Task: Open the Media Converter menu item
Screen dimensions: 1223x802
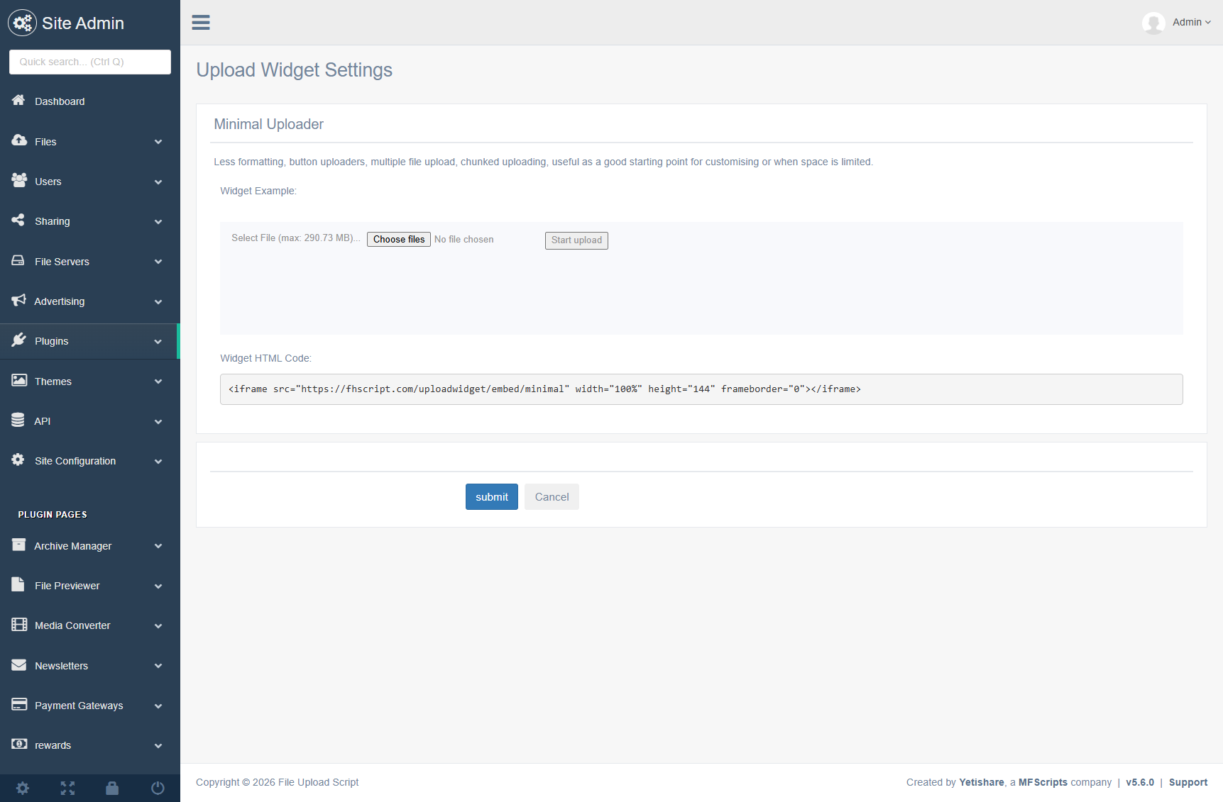Action: pos(72,625)
